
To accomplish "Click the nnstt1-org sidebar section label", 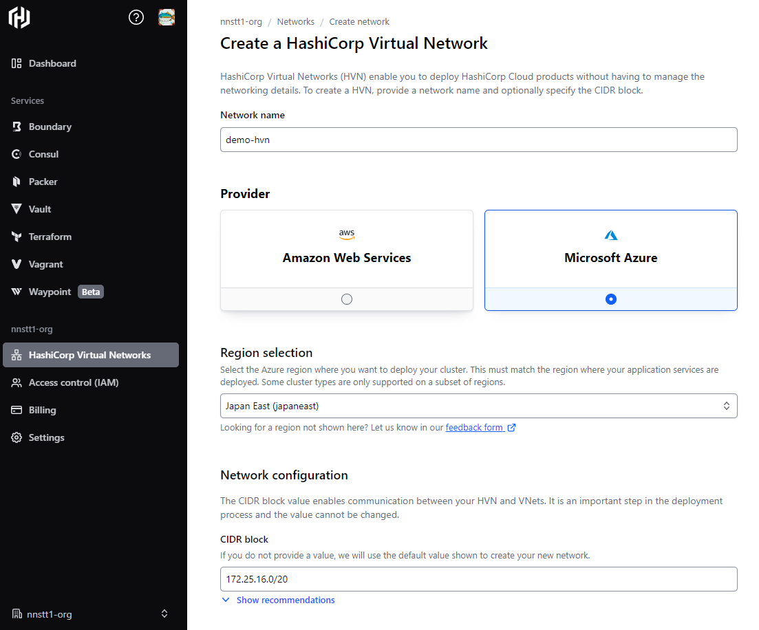I will 32,329.
